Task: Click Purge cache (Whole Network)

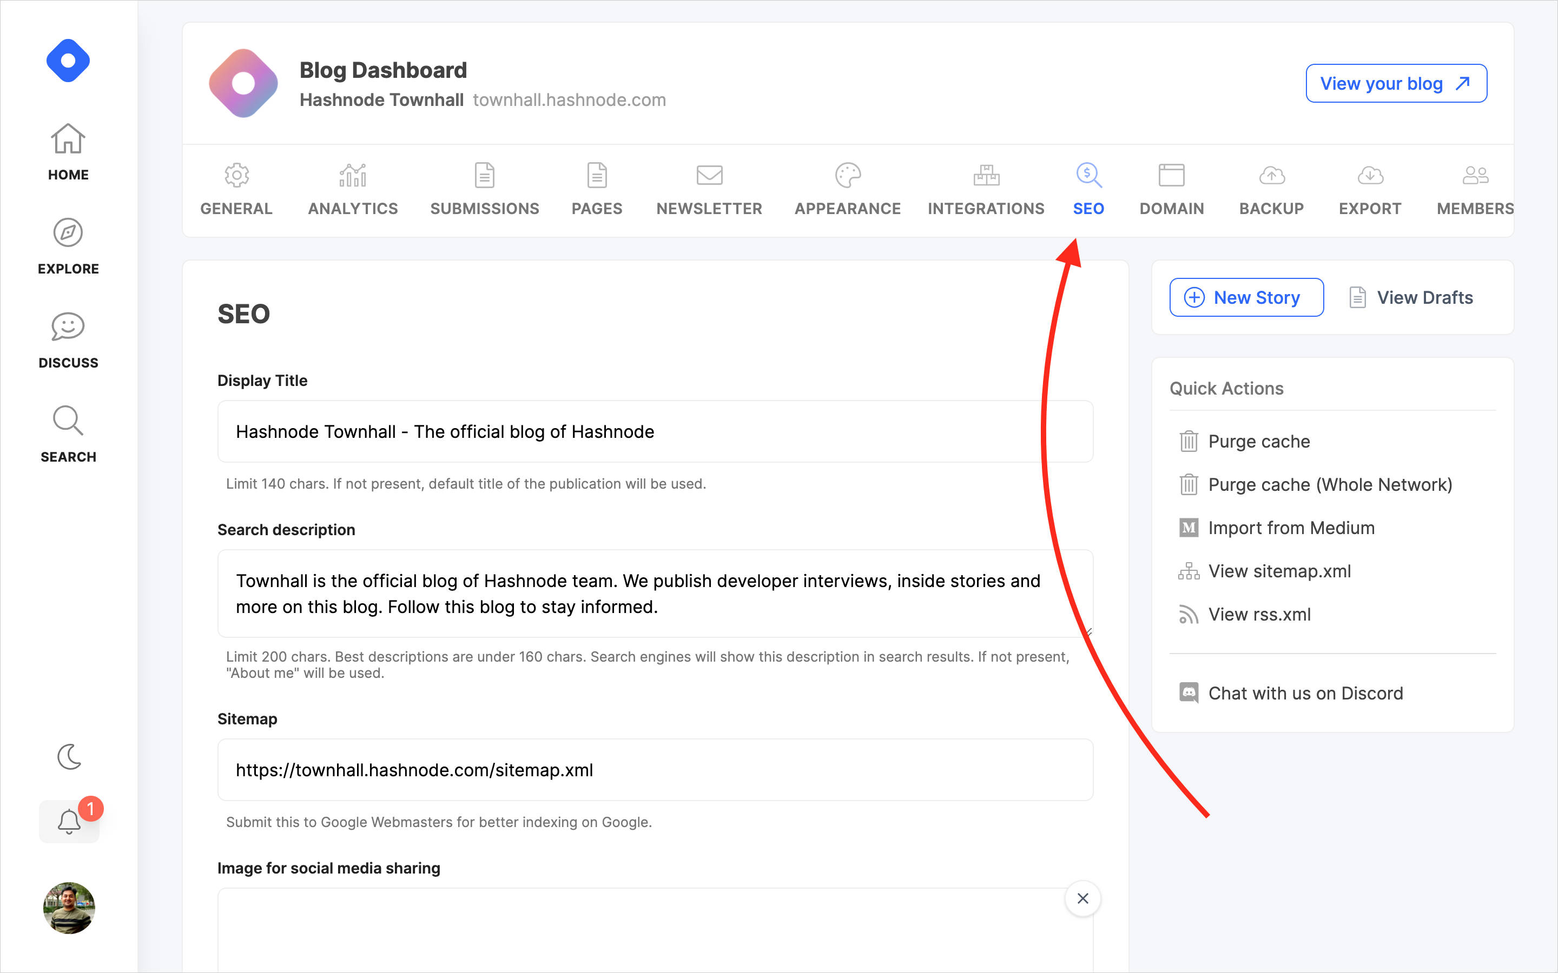Action: pos(1330,484)
